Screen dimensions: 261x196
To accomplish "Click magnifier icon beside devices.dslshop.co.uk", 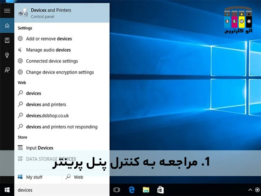I will coord(20,115).
